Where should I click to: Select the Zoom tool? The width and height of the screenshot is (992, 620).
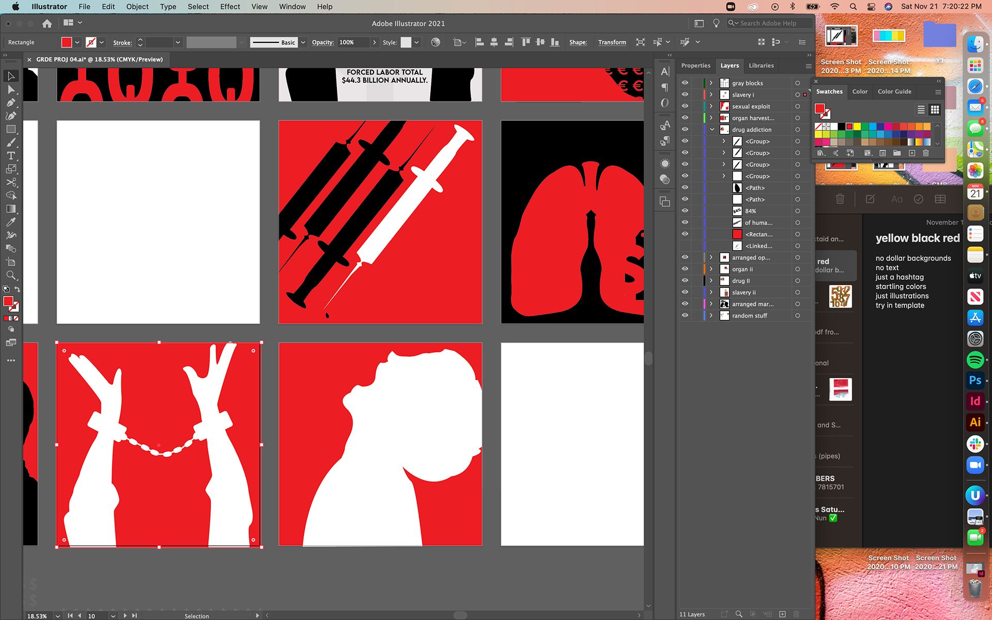(x=11, y=275)
